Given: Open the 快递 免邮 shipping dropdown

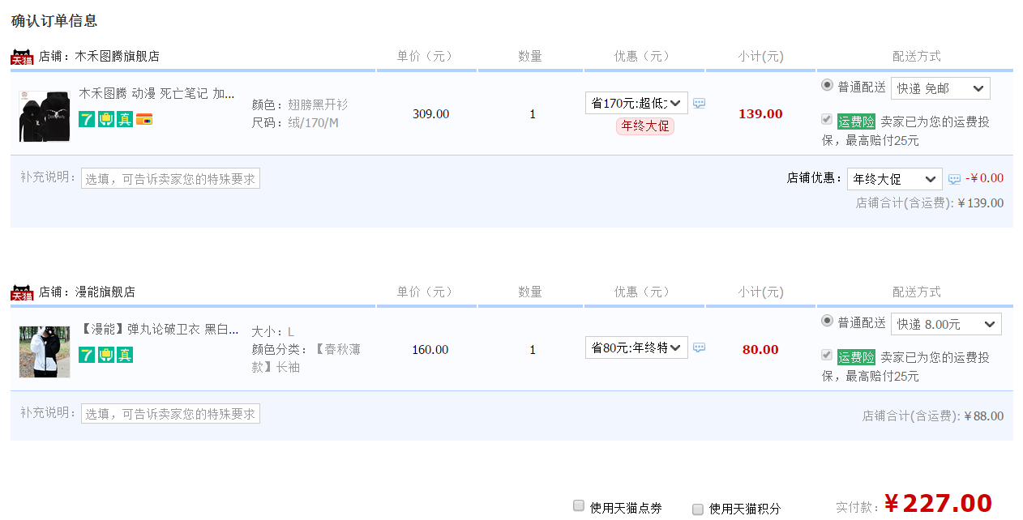Looking at the screenshot, I should (x=940, y=88).
